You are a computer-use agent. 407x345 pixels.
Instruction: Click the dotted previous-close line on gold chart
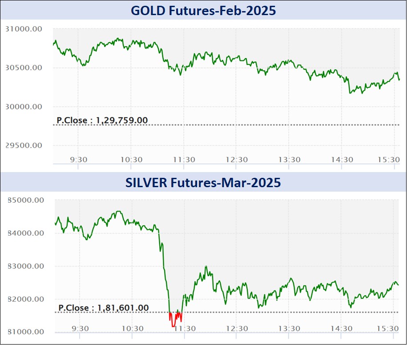(267, 125)
